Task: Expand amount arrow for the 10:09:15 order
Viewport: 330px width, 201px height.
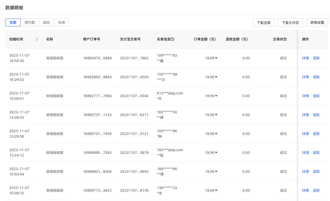Action: click(x=216, y=190)
